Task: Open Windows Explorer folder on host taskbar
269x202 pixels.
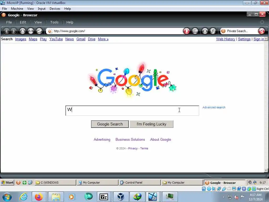Action: [x=56, y=197]
